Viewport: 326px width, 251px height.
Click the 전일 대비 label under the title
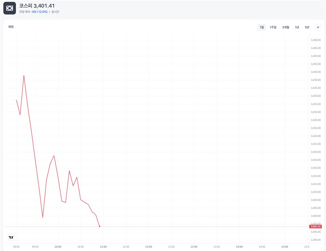[x=25, y=12]
